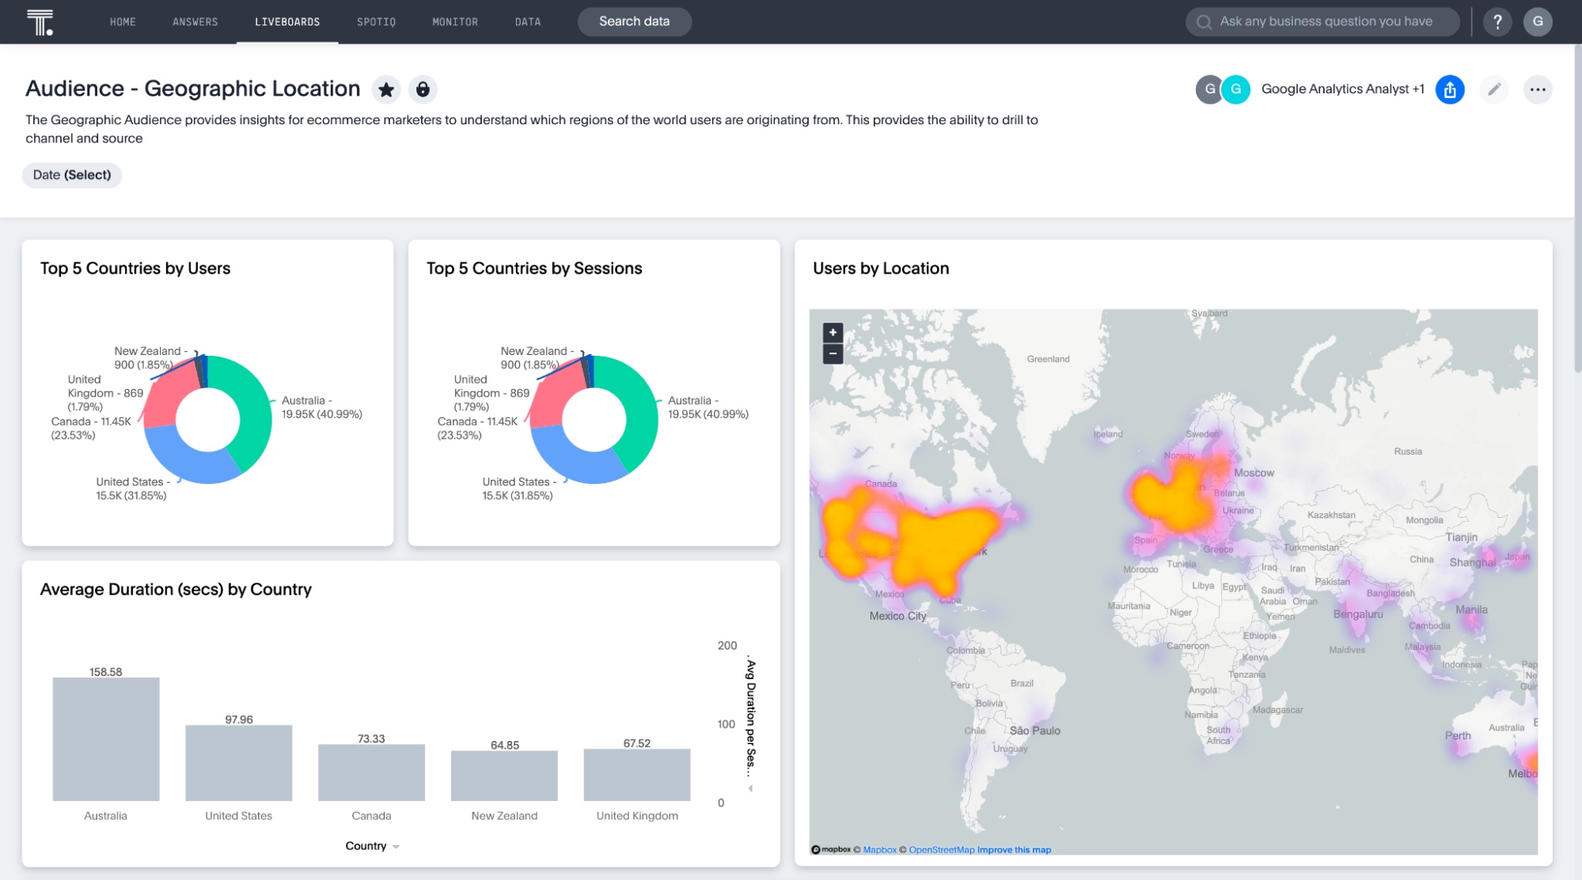Click the ThoughtSpot logo icon
Viewport: 1582px width, 880px height.
40,22
